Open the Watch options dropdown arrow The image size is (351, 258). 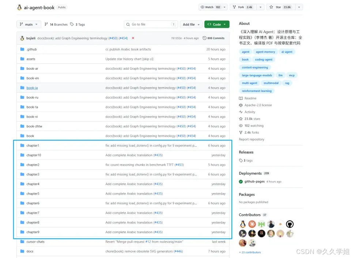pos(224,7)
